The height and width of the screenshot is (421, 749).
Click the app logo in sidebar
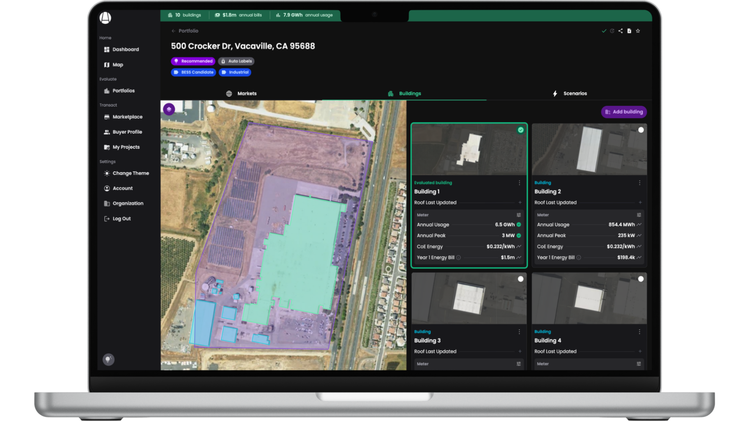coord(105,18)
